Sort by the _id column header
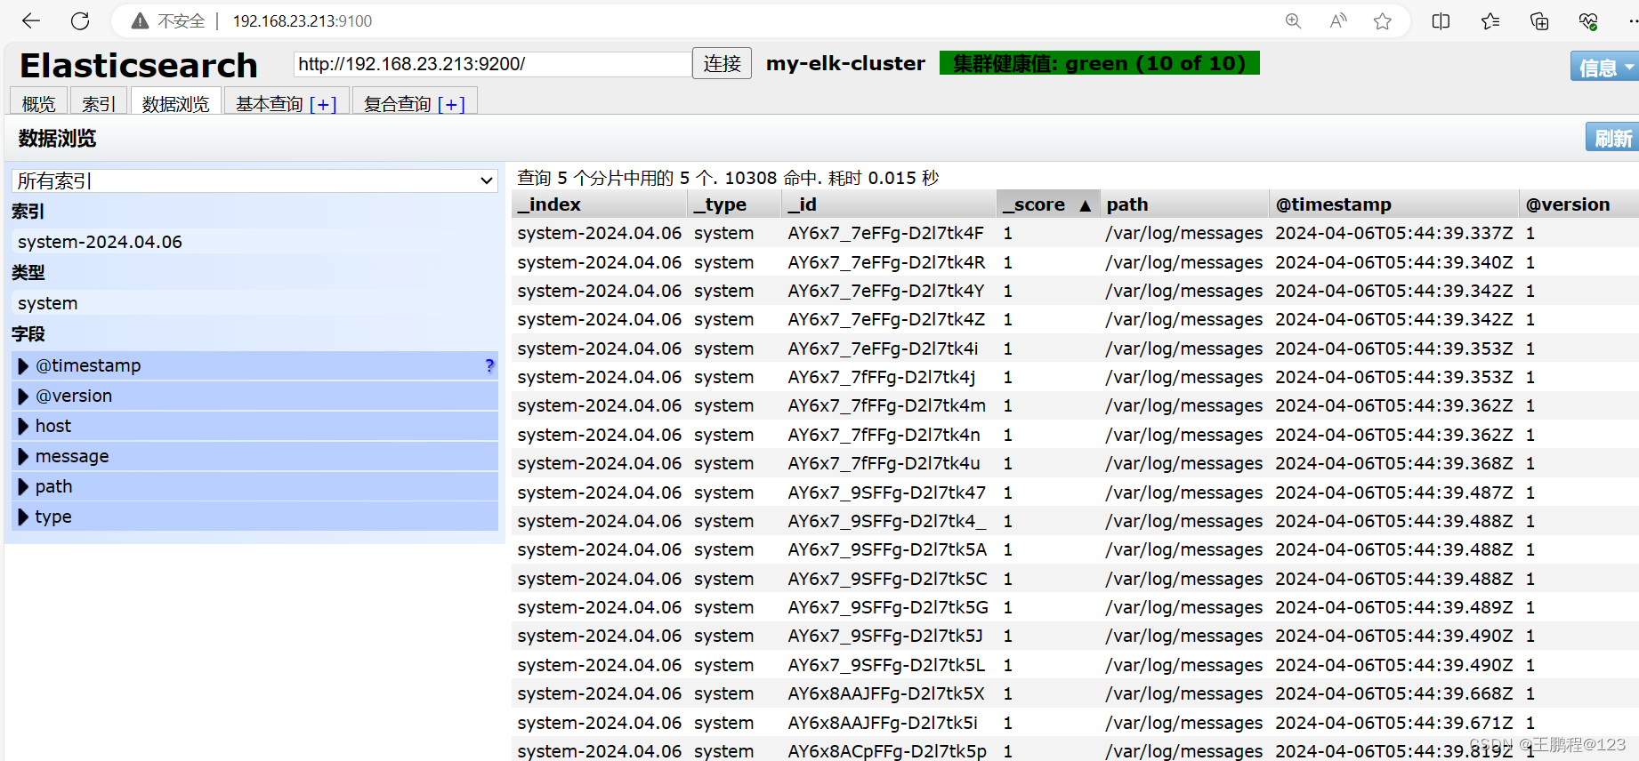The height and width of the screenshot is (761, 1639). pos(888,204)
